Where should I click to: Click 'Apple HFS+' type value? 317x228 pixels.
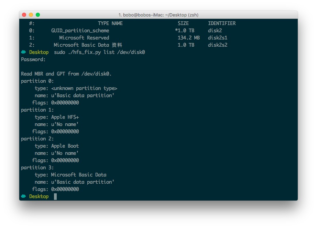(65, 117)
